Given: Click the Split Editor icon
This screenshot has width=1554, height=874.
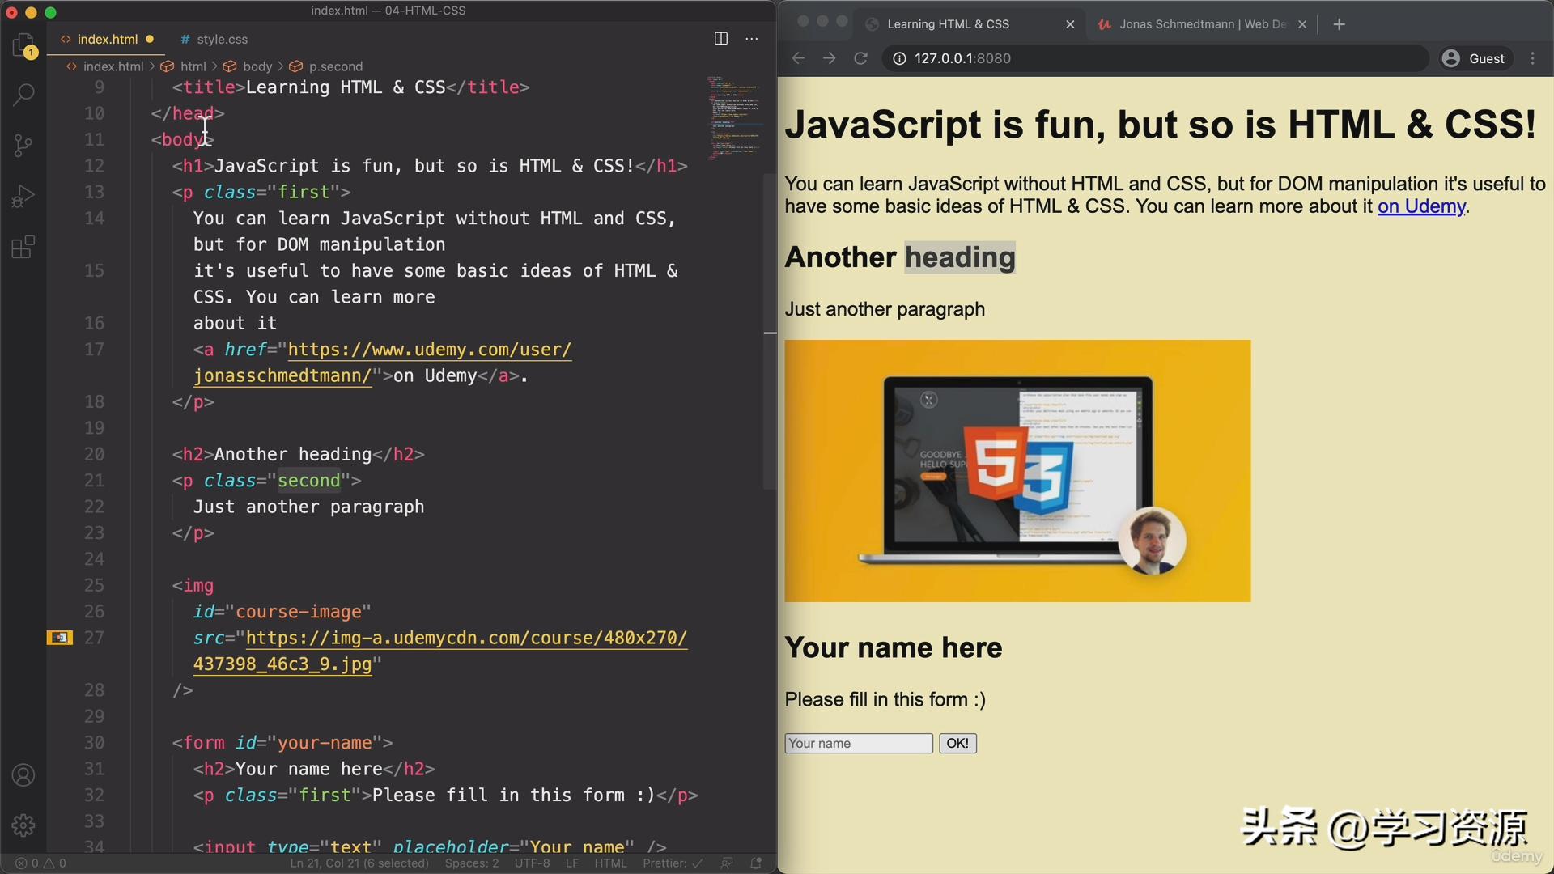Looking at the screenshot, I should (x=720, y=38).
